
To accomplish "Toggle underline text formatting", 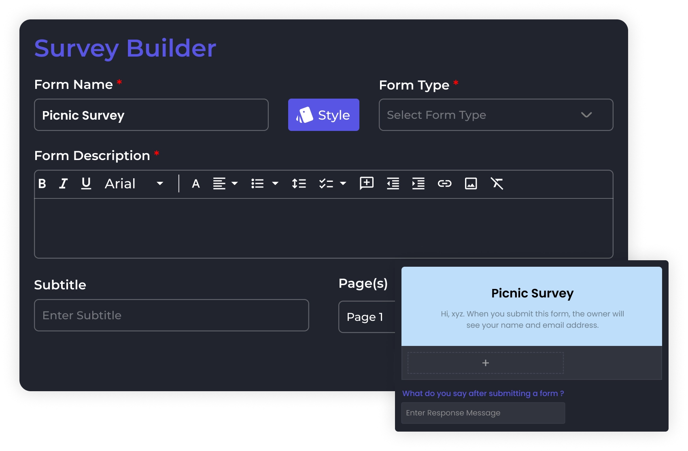I will (86, 184).
